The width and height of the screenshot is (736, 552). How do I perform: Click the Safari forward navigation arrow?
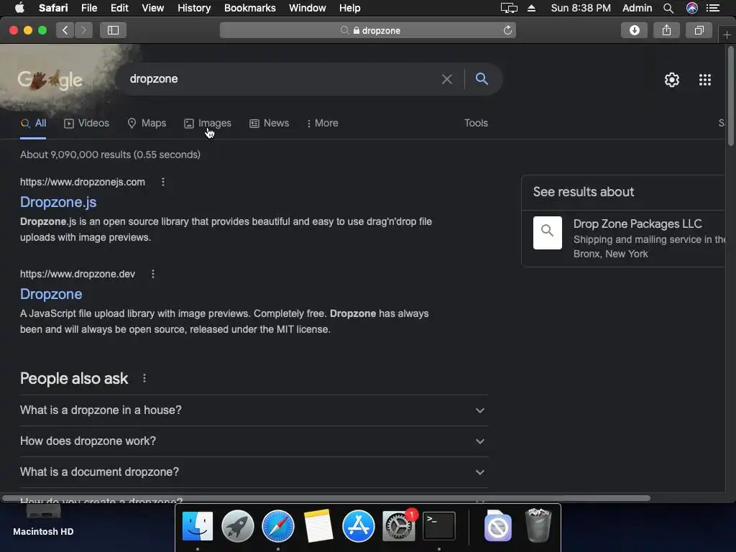pyautogui.click(x=83, y=30)
